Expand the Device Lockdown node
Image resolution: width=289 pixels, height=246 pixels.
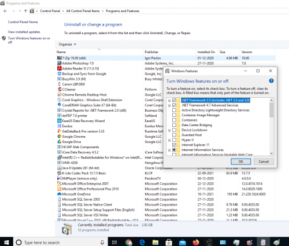(x=169, y=130)
